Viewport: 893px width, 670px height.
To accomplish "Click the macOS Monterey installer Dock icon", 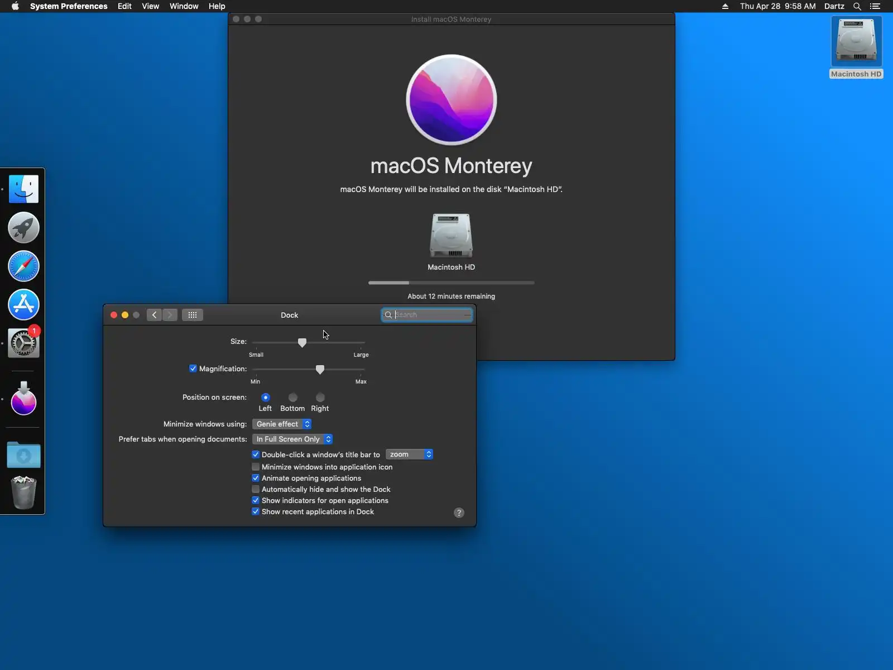I will pyautogui.click(x=23, y=399).
